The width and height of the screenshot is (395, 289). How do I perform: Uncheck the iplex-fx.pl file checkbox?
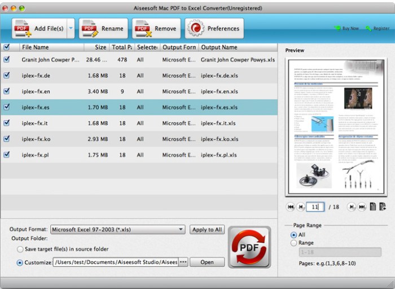[x=7, y=155]
